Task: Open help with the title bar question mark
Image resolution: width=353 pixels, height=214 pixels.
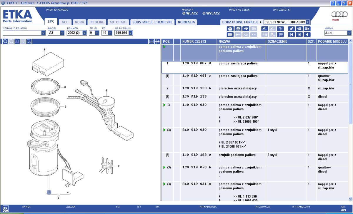Action: [x=333, y=3]
